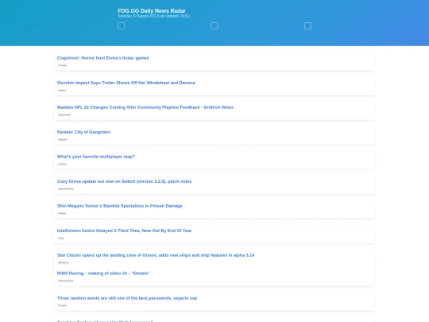Click source tag under Madden NFL 22 headline
Screen dimensions: 429x322
coord(64,114)
